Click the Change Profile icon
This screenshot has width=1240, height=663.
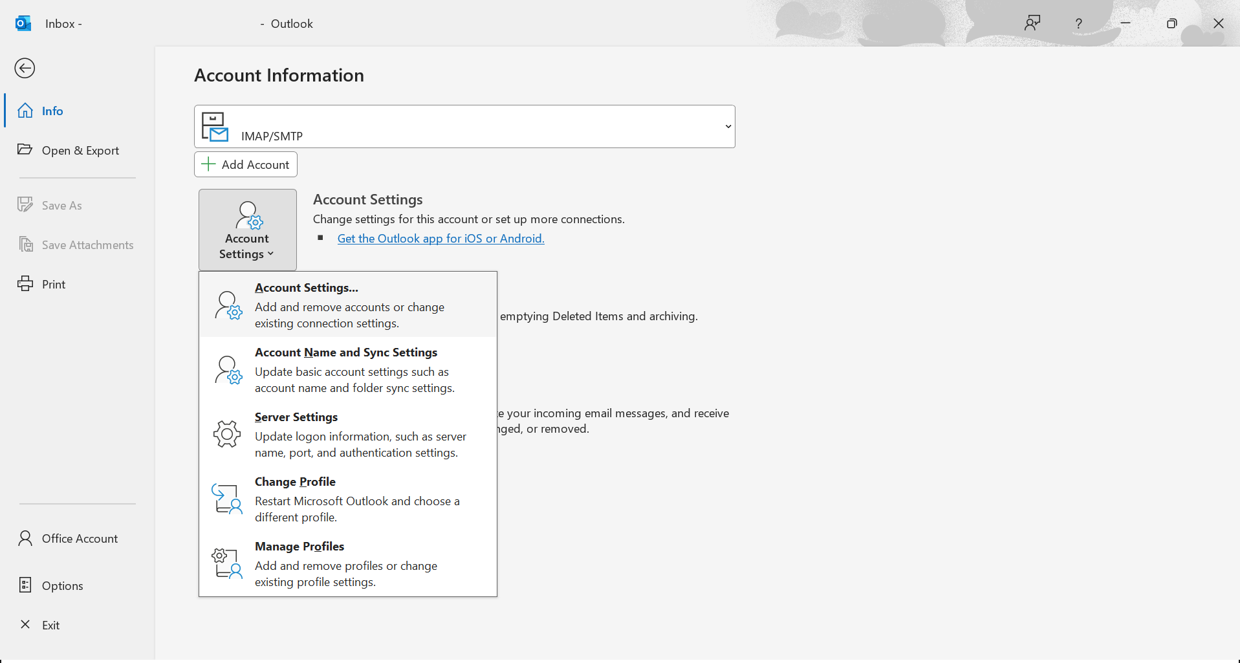(x=227, y=499)
